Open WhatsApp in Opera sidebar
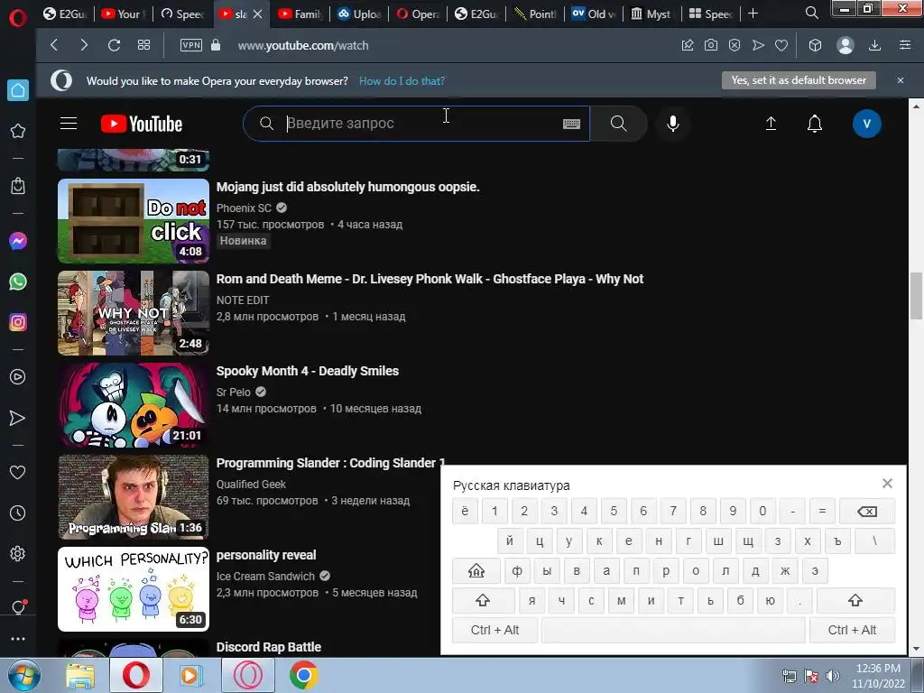The width and height of the screenshot is (924, 693). point(18,282)
